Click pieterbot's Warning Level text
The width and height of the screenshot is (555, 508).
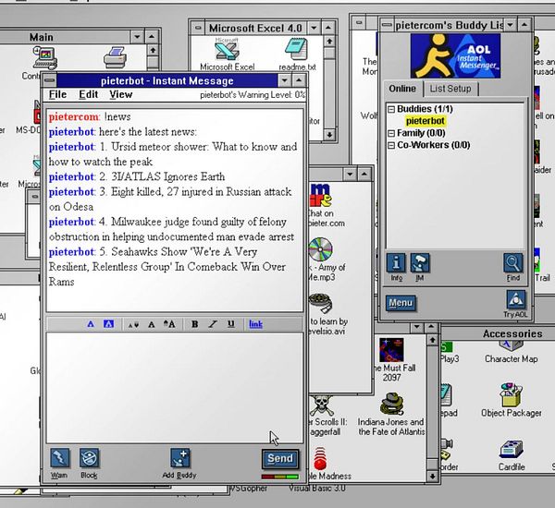(x=253, y=95)
